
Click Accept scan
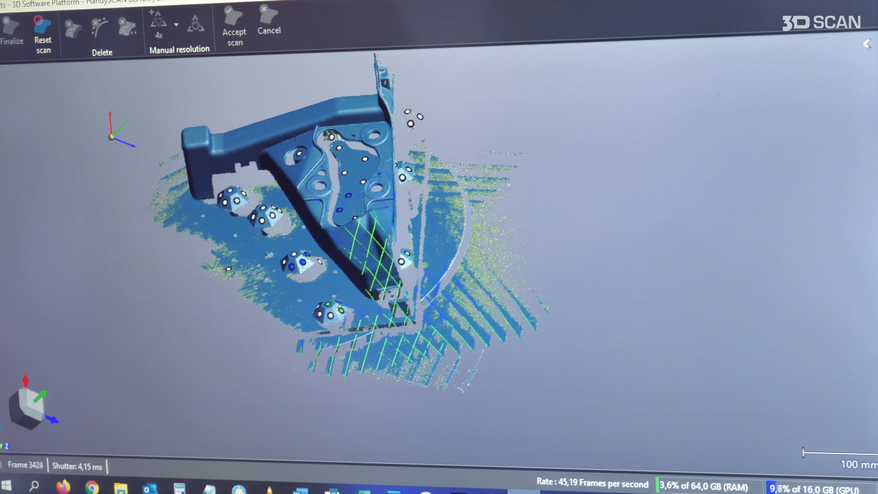234,26
